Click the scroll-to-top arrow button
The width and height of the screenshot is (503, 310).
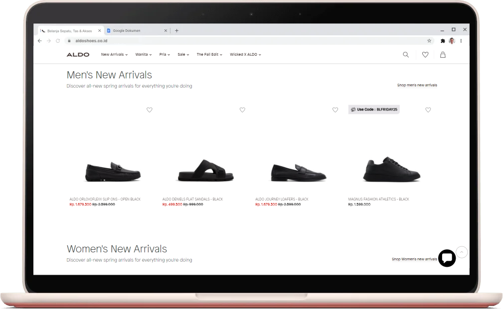pos(462,252)
